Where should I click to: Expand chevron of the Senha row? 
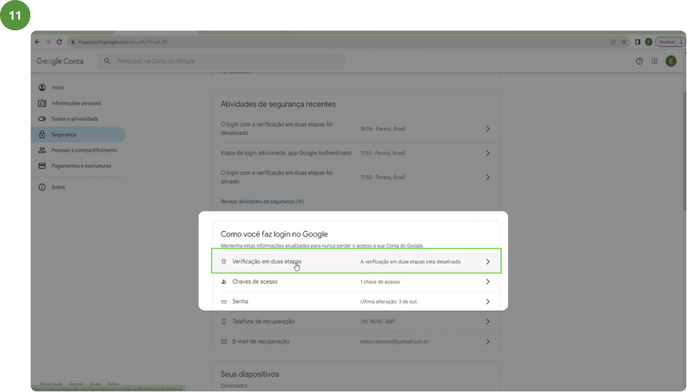click(x=488, y=302)
